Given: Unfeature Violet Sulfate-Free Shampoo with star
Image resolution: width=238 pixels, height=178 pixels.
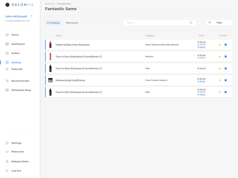Looking at the screenshot, I should (219, 45).
